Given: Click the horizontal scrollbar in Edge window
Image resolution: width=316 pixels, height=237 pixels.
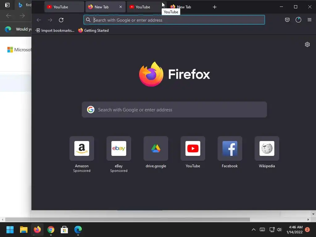Looking at the screenshot, I should [x=127, y=219].
